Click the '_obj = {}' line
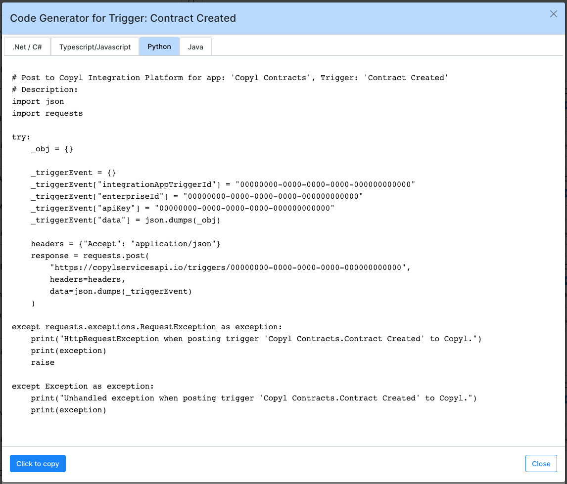This screenshot has width=567, height=484. (x=52, y=149)
